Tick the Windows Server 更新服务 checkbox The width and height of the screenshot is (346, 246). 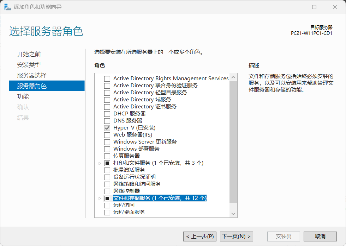(107, 142)
